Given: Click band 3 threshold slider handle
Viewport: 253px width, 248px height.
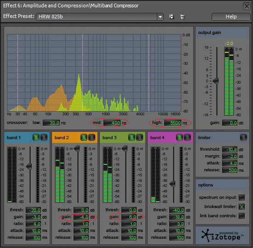Looking at the screenshot, I should [125, 148].
